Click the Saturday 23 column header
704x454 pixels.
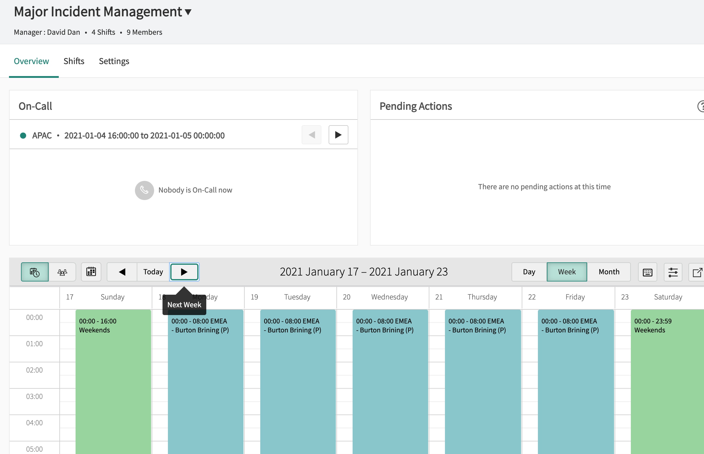(x=660, y=297)
